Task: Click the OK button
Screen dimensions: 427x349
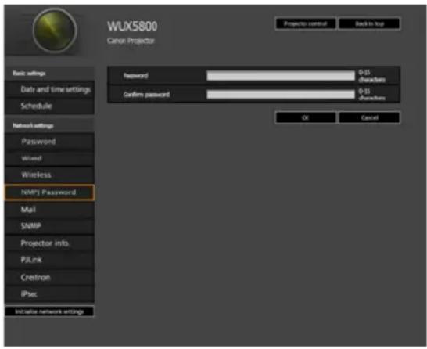Action: [x=305, y=117]
